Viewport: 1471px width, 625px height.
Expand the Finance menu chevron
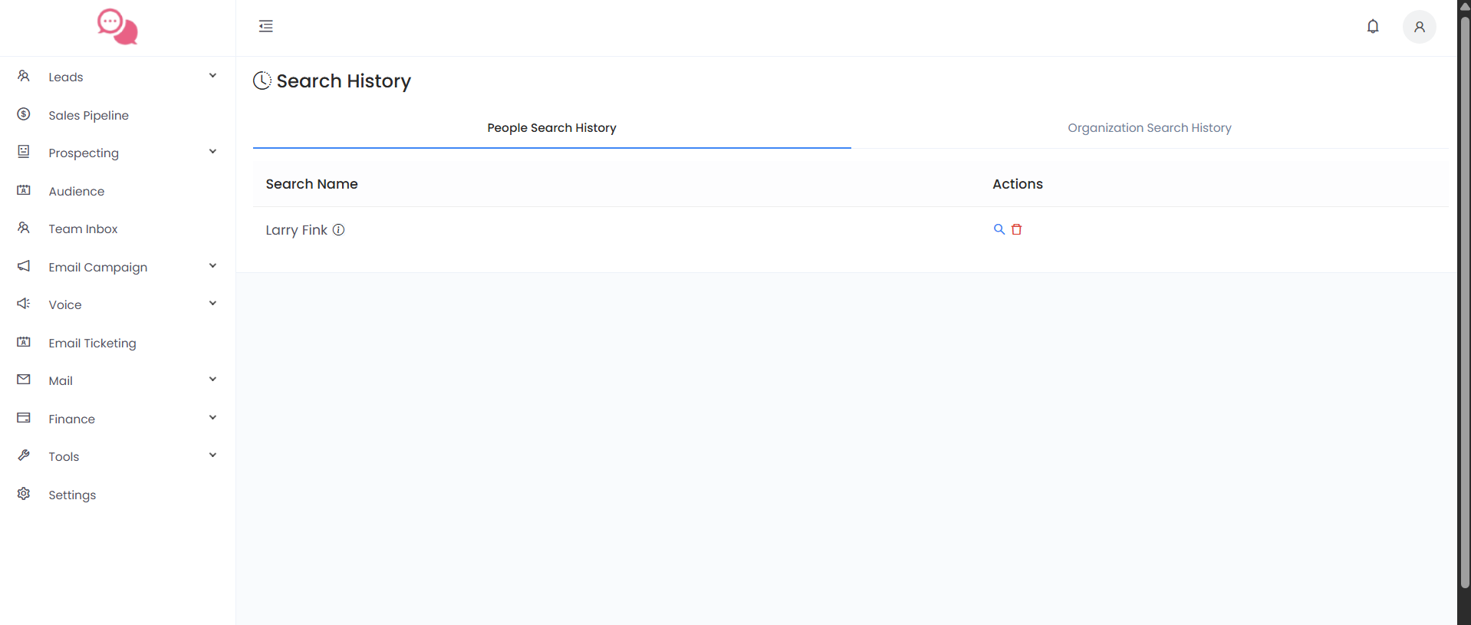(212, 418)
